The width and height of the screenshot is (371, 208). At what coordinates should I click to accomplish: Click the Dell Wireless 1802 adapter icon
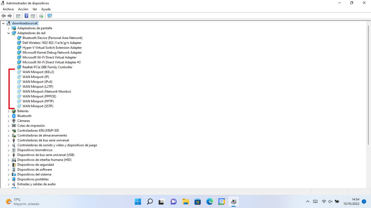click(x=19, y=43)
